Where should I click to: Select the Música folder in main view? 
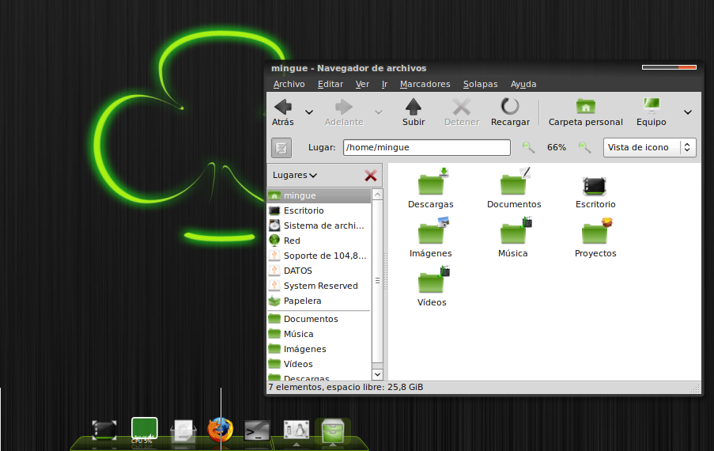(x=513, y=237)
